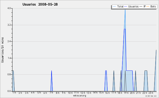Click the y-axis value 3.2
The height and width of the screenshot is (98, 159).
[x=9, y=25]
